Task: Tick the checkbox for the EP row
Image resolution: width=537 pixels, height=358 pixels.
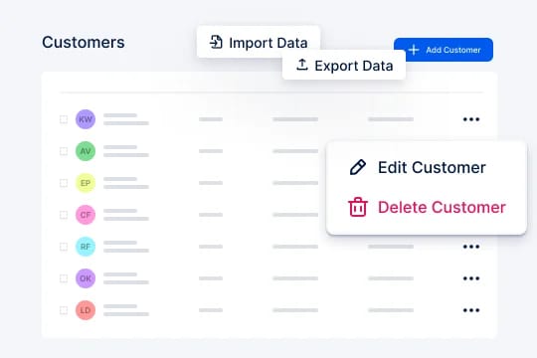Action: (x=64, y=183)
